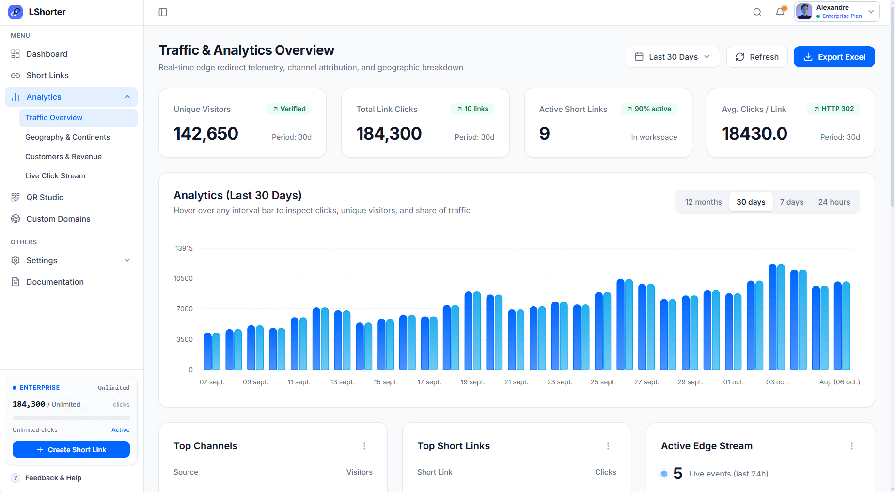Open Top Short Links three-dot menu
This screenshot has width=895, height=492.
click(608, 446)
